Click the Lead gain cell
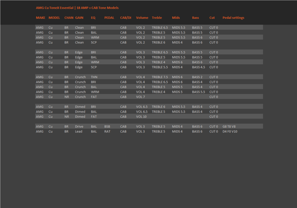 click(79, 131)
